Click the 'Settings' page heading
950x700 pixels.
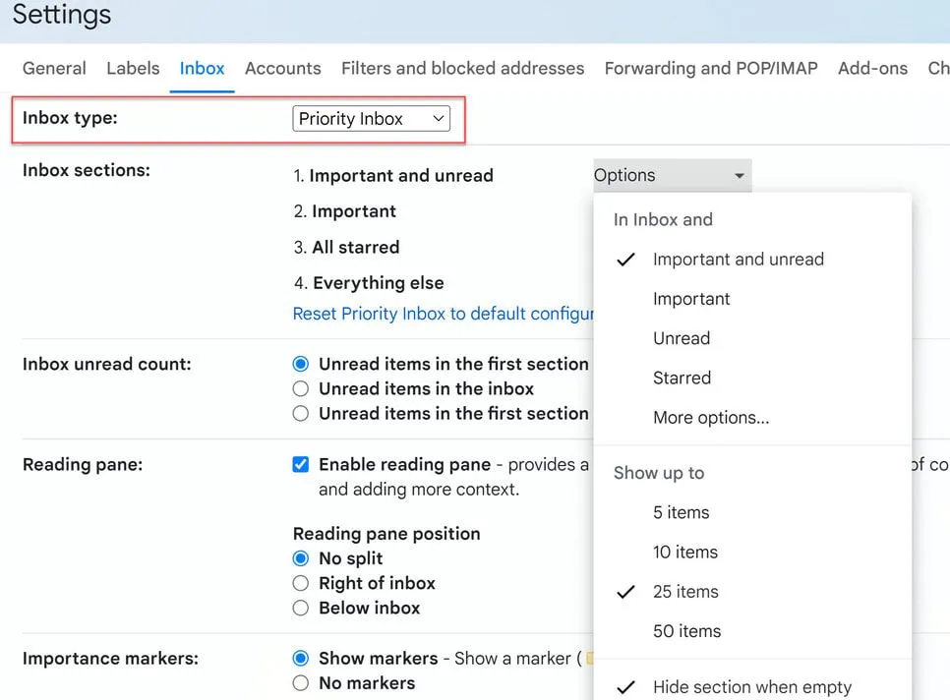[62, 15]
